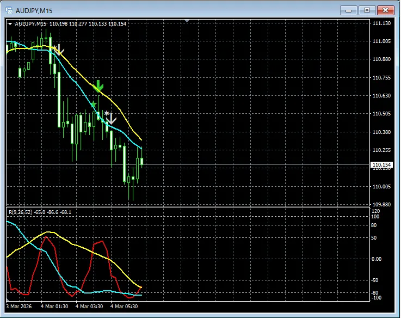Screen dimensions: 401x318
Task: Click the '3 Mar 2026' date label
Action: click(19, 307)
